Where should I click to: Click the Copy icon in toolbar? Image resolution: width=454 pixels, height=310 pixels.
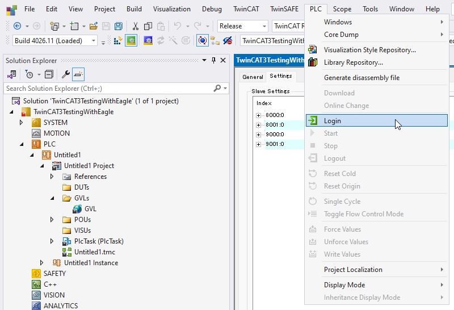(x=148, y=26)
